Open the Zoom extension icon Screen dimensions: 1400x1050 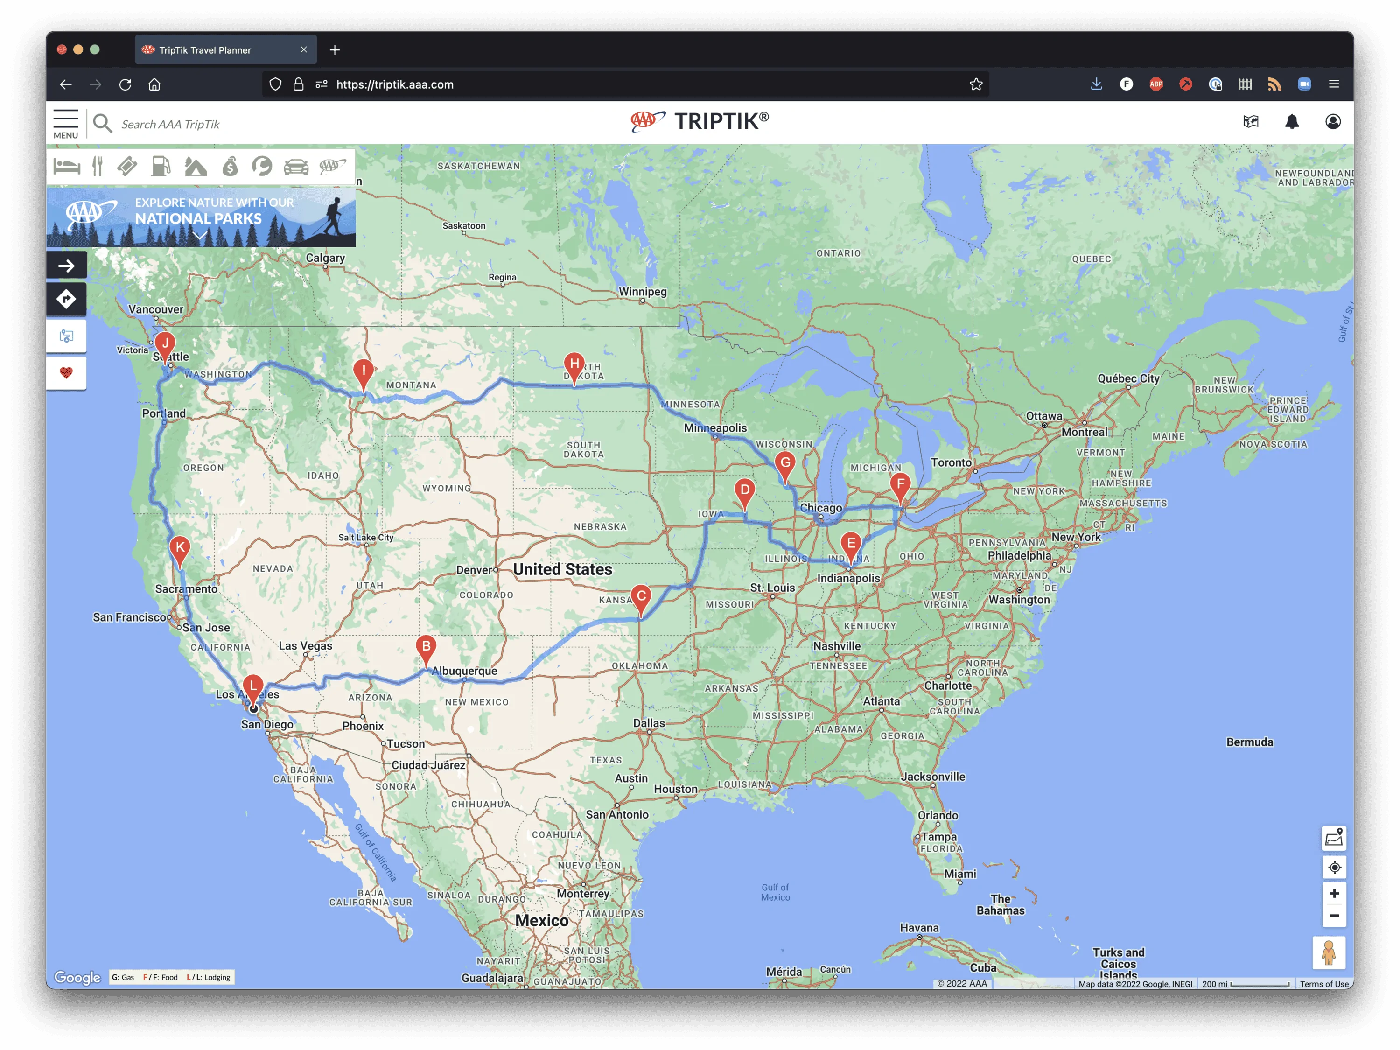pos(1304,84)
